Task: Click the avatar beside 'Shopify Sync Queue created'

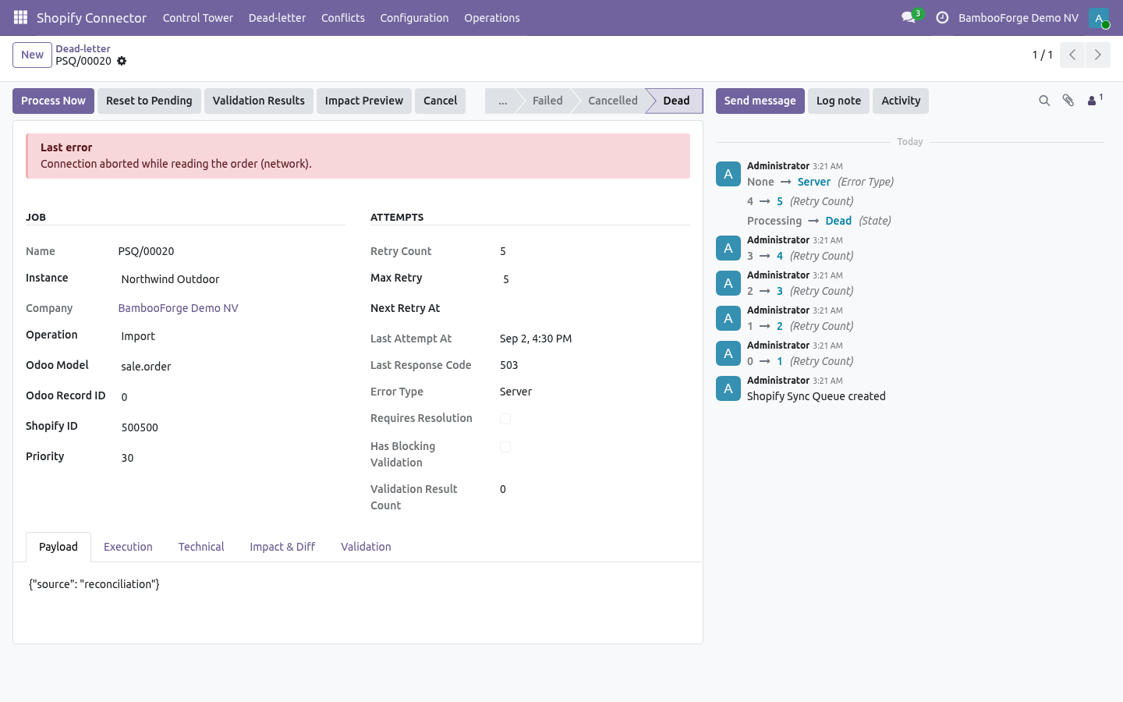Action: click(x=728, y=388)
